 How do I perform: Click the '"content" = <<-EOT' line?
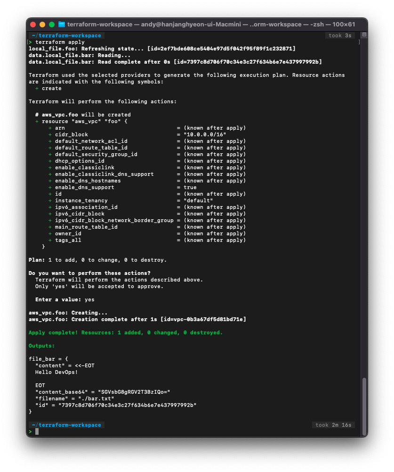(65, 366)
